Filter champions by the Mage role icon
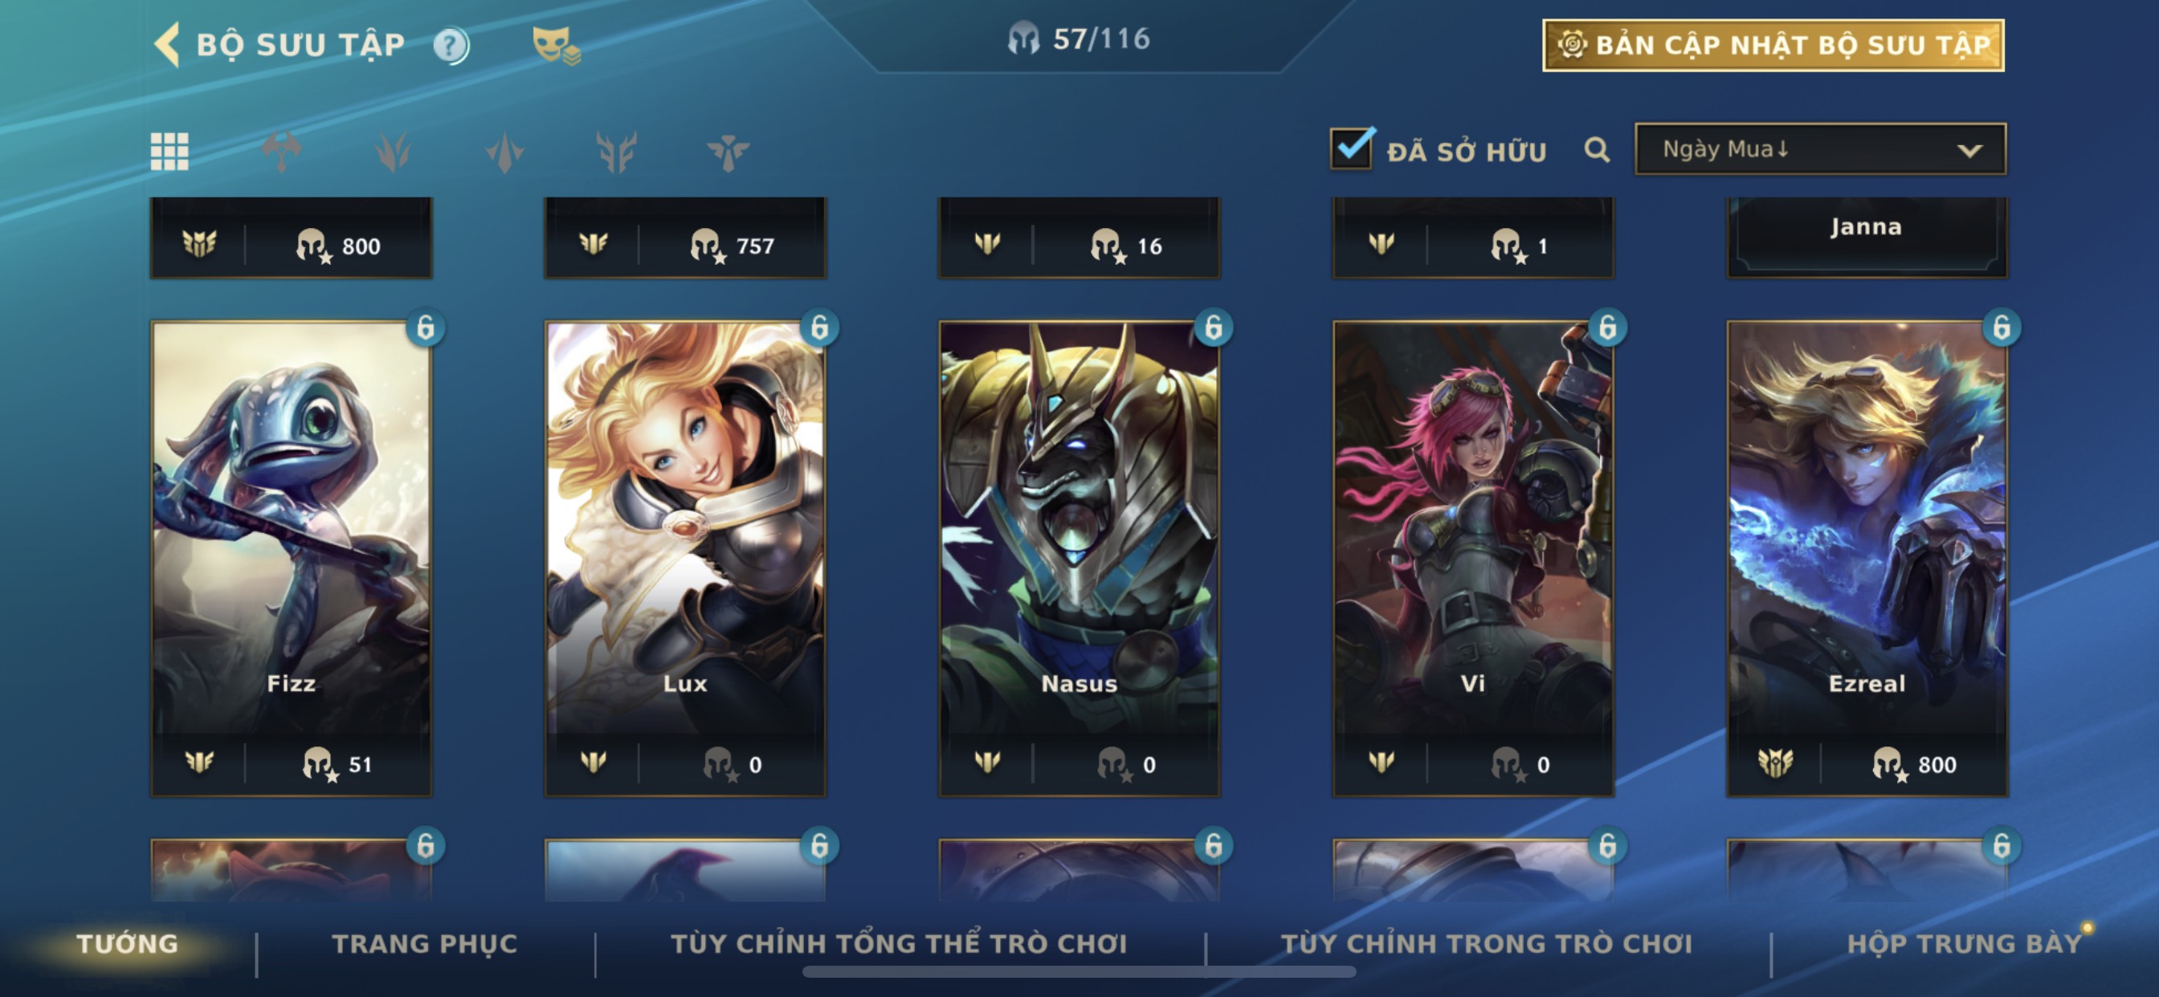2159x997 pixels. (504, 152)
